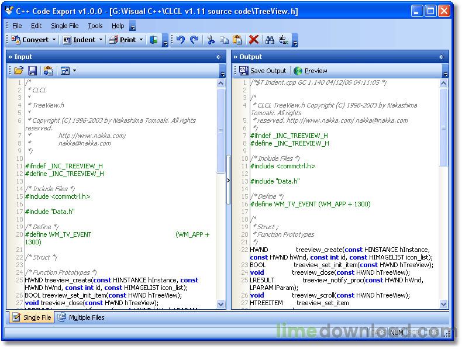Click the Undo arrow icon
The width and height of the screenshot is (462, 349).
(x=180, y=40)
